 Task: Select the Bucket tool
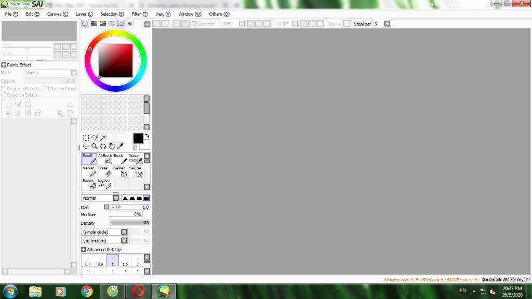pos(89,184)
